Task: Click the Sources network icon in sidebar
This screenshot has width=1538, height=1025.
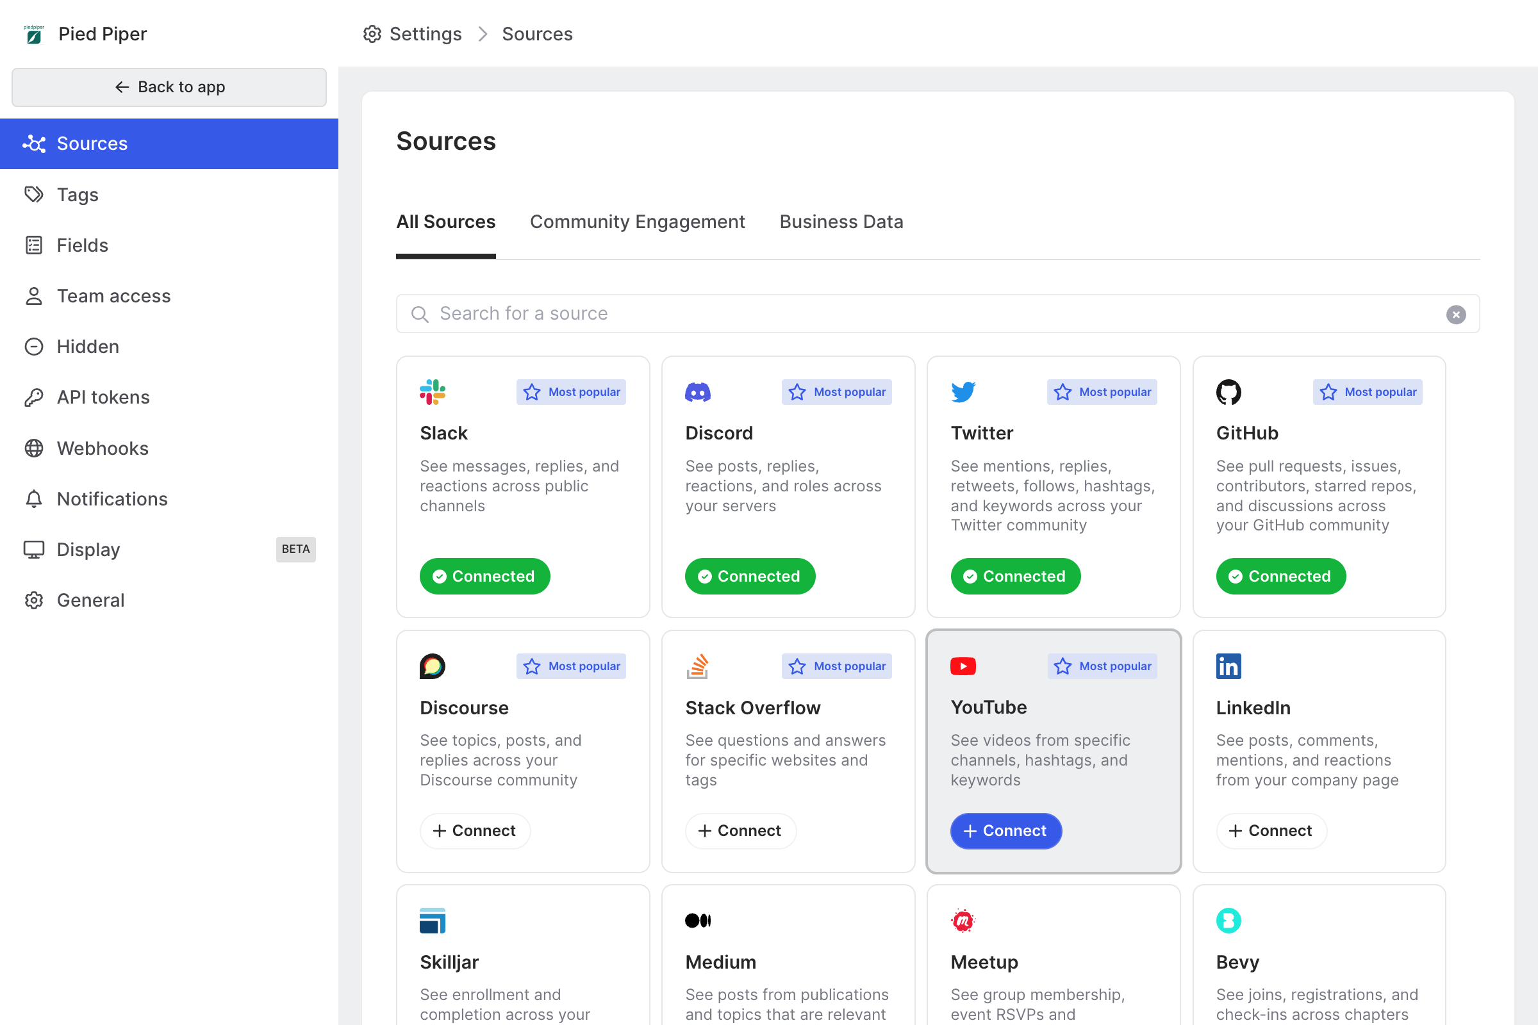Action: [34, 143]
